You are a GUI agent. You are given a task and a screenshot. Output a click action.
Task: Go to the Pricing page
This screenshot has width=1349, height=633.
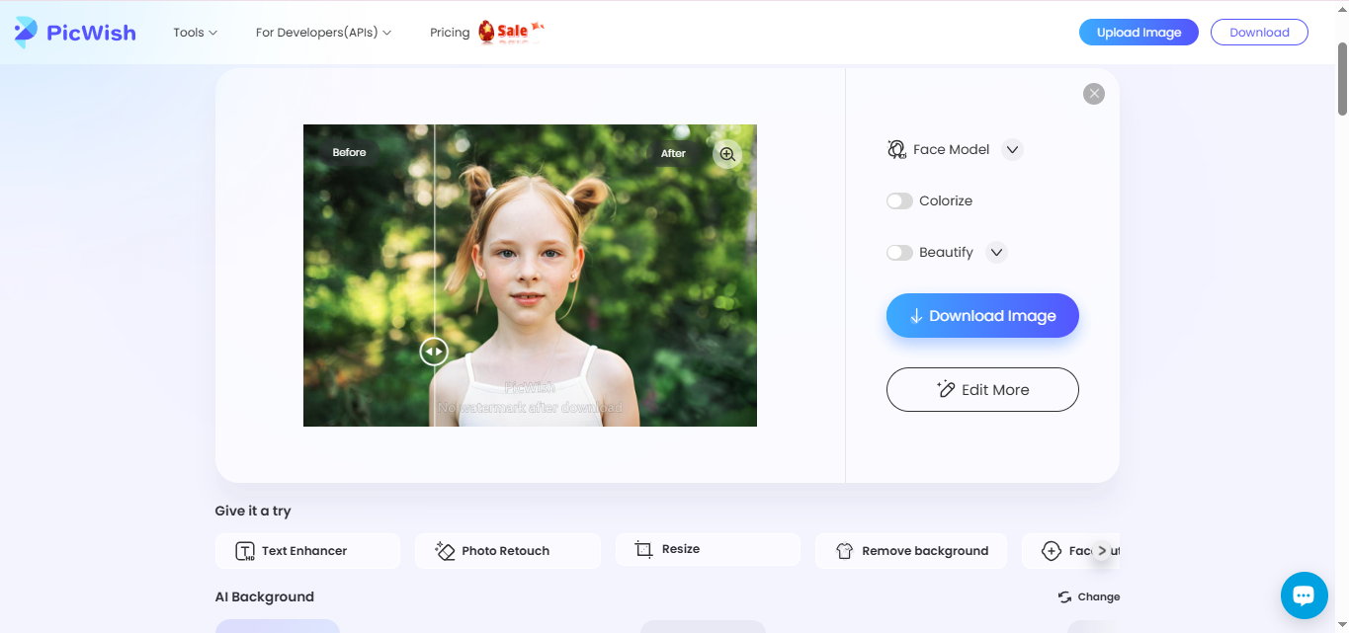pyautogui.click(x=450, y=32)
